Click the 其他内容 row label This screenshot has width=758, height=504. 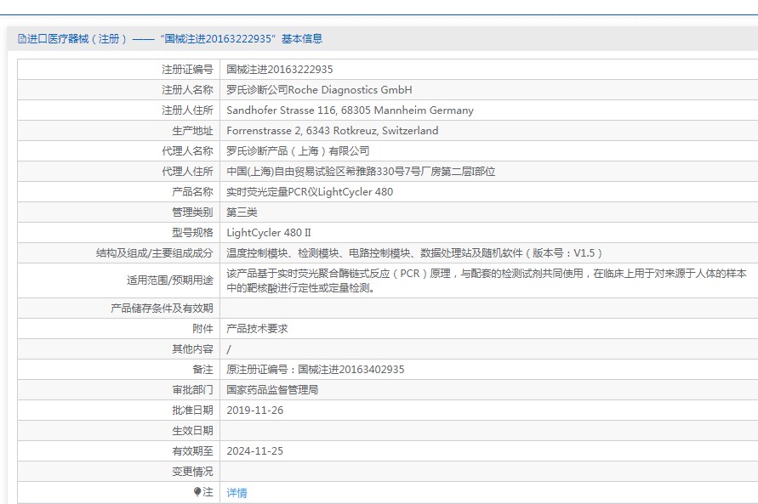point(192,349)
